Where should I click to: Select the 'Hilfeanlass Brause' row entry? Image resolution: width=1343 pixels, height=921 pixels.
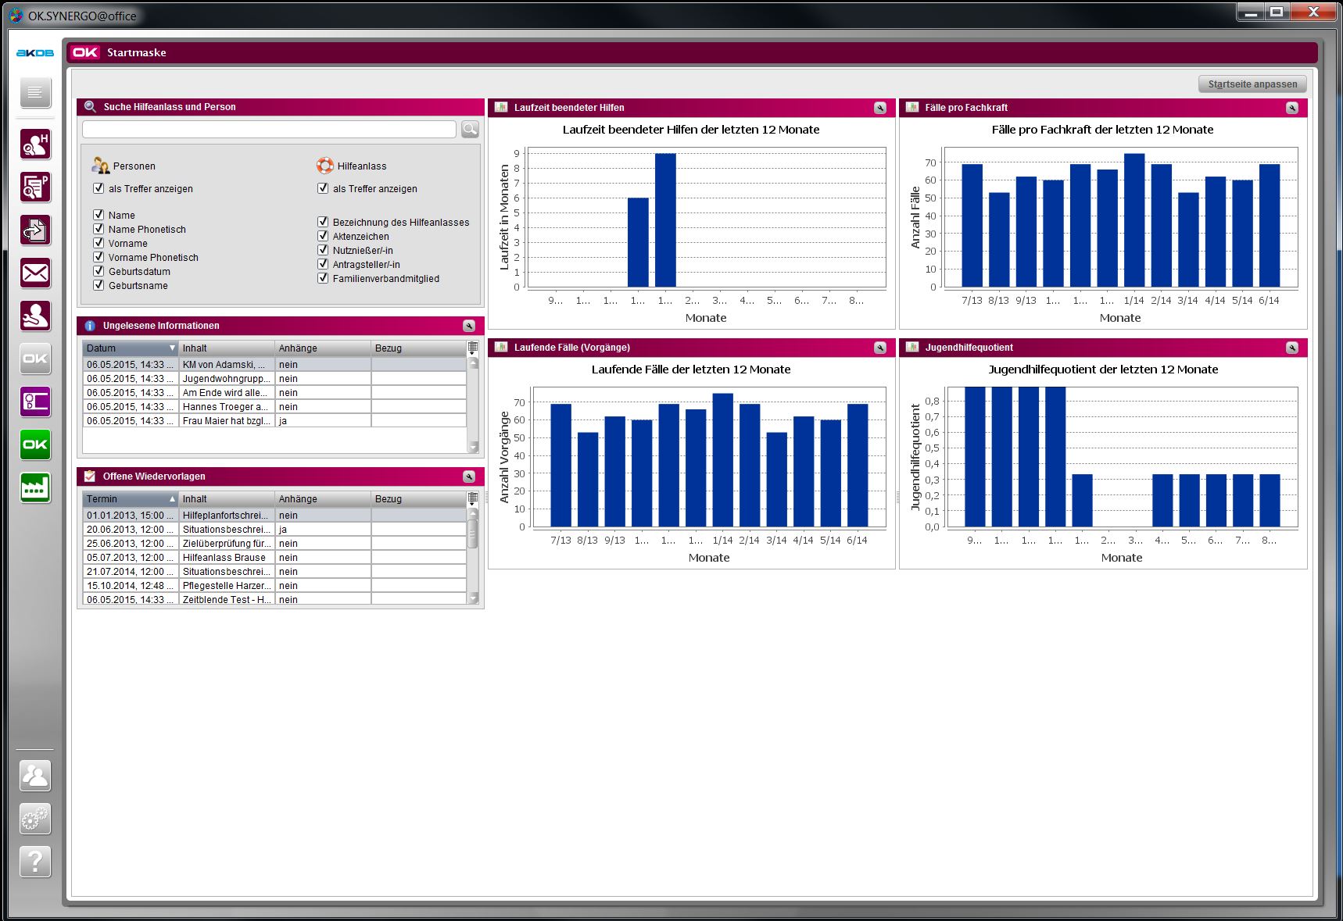[224, 558]
